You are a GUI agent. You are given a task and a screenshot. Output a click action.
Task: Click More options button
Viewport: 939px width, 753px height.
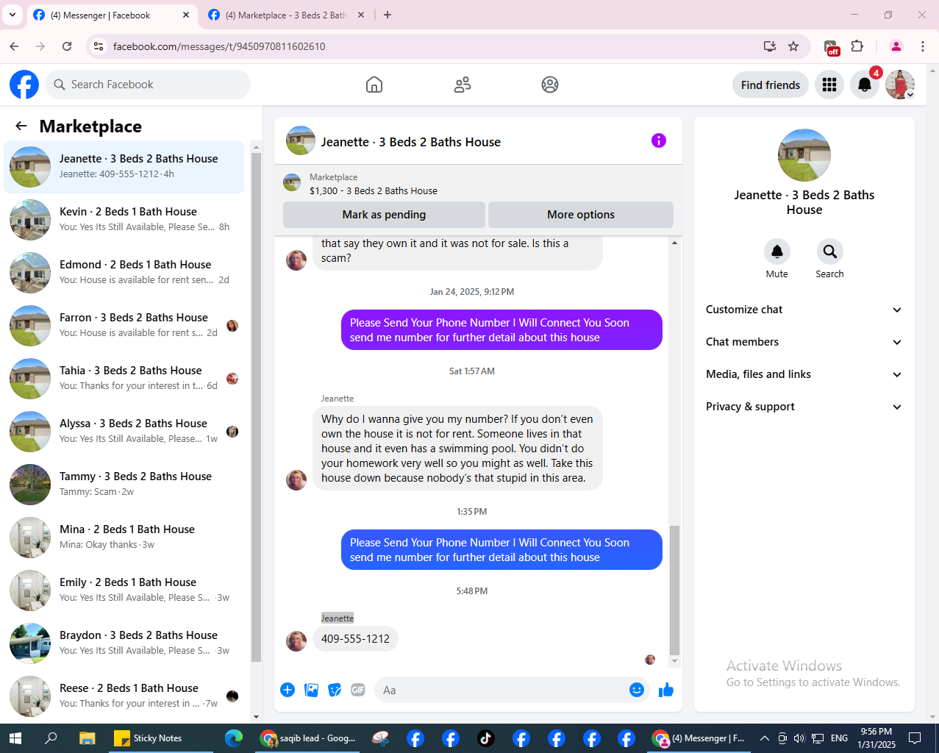(x=581, y=215)
